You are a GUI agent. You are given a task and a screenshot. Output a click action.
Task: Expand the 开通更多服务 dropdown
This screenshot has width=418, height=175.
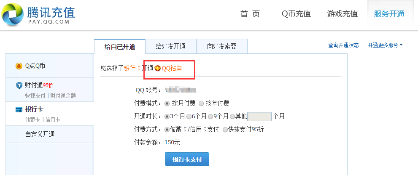point(385,45)
